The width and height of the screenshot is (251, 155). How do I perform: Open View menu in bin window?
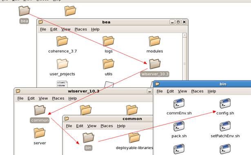pos(182,91)
